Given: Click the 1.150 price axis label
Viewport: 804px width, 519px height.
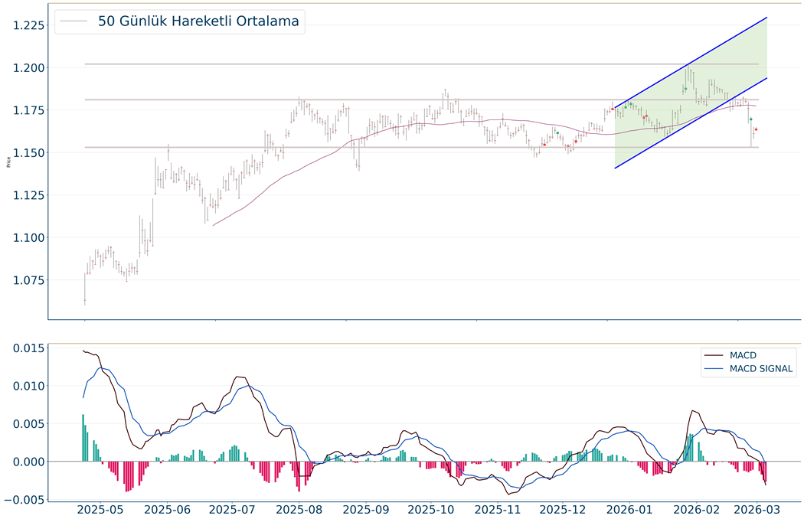Looking at the screenshot, I should coord(26,153).
